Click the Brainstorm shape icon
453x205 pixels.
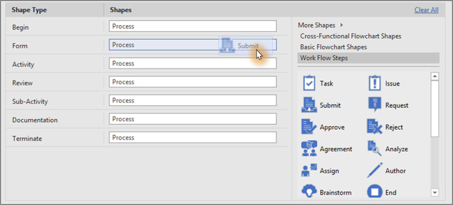(x=309, y=192)
